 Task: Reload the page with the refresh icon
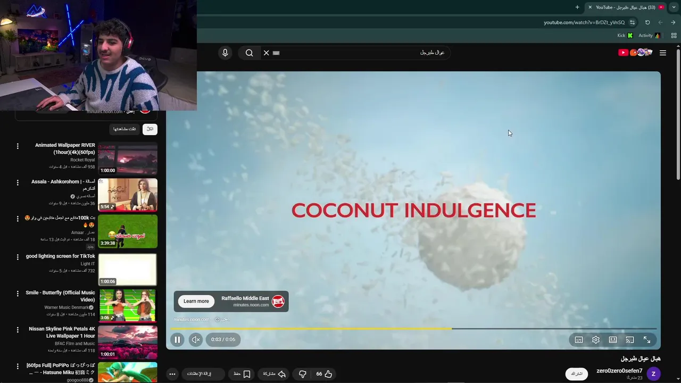(x=647, y=22)
